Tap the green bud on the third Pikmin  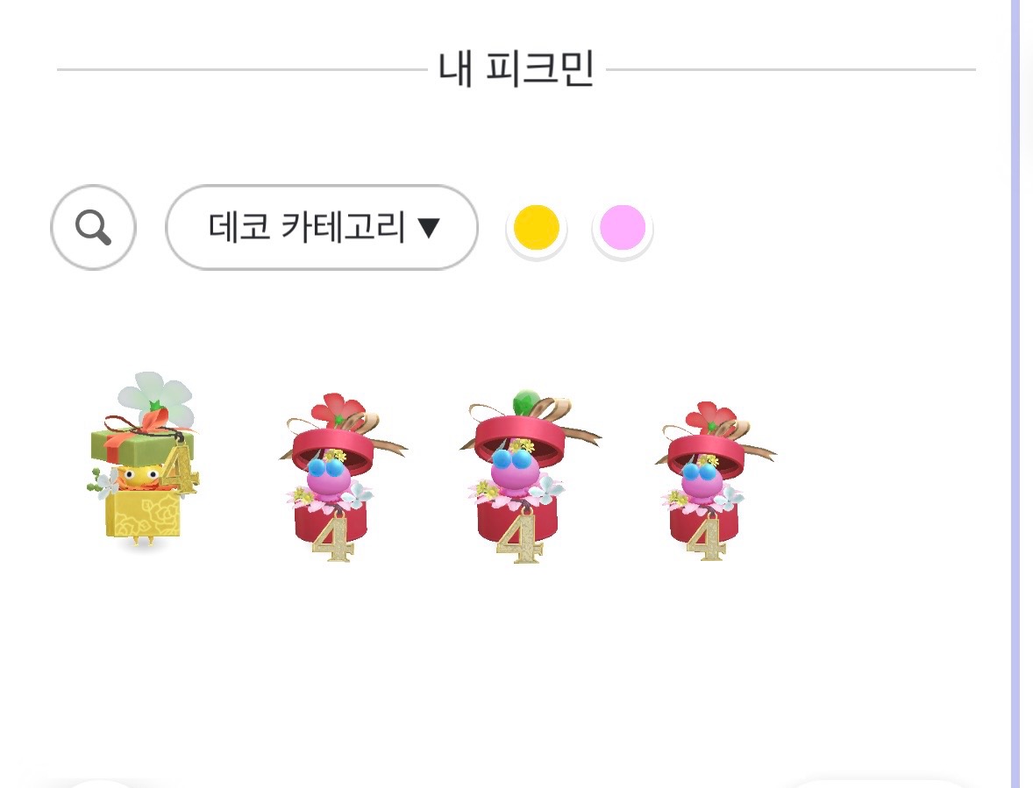pyautogui.click(x=527, y=401)
